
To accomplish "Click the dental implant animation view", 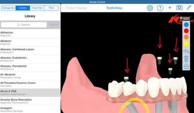I will [127, 63].
